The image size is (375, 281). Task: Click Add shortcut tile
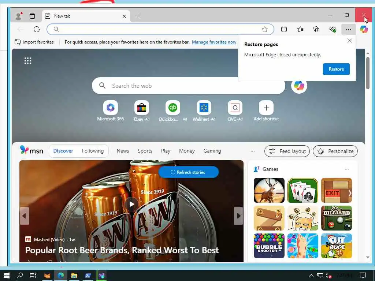[x=266, y=111]
